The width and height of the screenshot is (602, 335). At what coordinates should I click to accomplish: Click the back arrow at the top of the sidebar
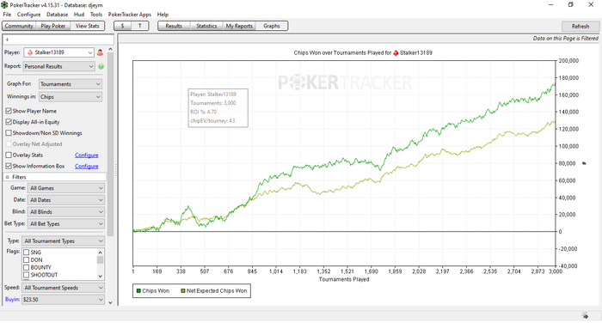pos(7,40)
